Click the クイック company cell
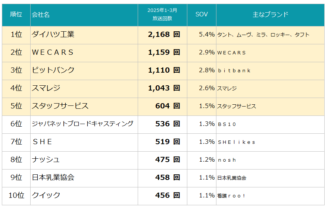Viewport: 328px width, 209px height. coord(84,196)
